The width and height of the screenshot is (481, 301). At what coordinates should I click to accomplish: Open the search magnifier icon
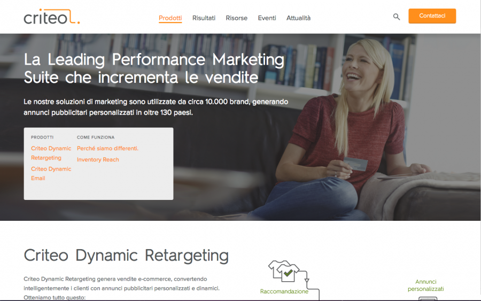click(x=397, y=17)
